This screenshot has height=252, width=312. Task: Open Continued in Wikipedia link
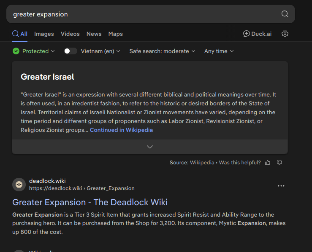pyautogui.click(x=121, y=130)
